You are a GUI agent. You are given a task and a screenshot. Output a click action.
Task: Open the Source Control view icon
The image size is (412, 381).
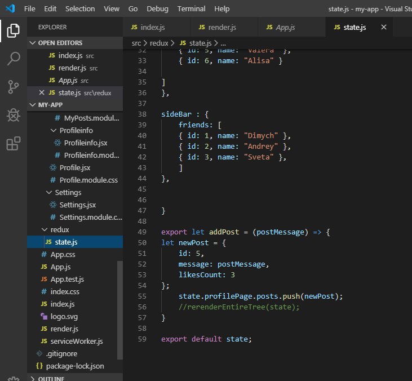(x=13, y=86)
